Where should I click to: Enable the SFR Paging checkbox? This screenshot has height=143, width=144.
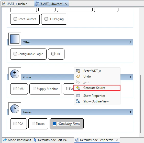coord(46,19)
